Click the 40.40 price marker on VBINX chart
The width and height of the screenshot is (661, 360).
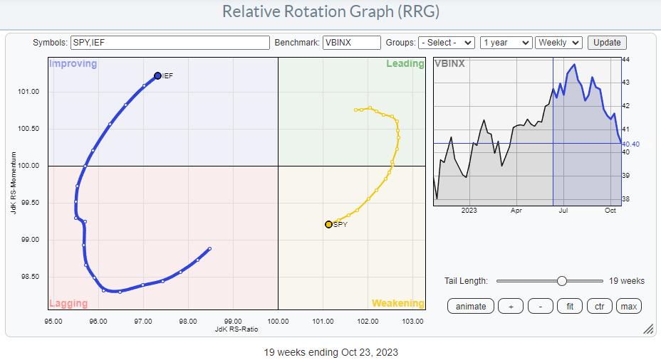[x=630, y=143]
